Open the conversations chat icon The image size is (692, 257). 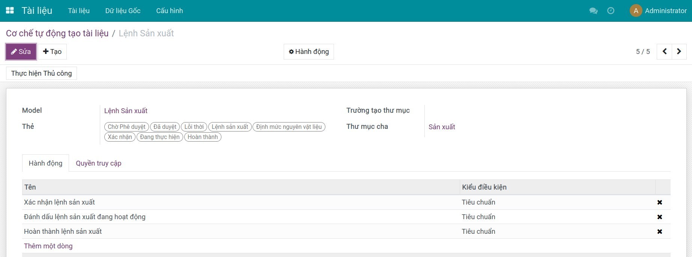click(593, 11)
